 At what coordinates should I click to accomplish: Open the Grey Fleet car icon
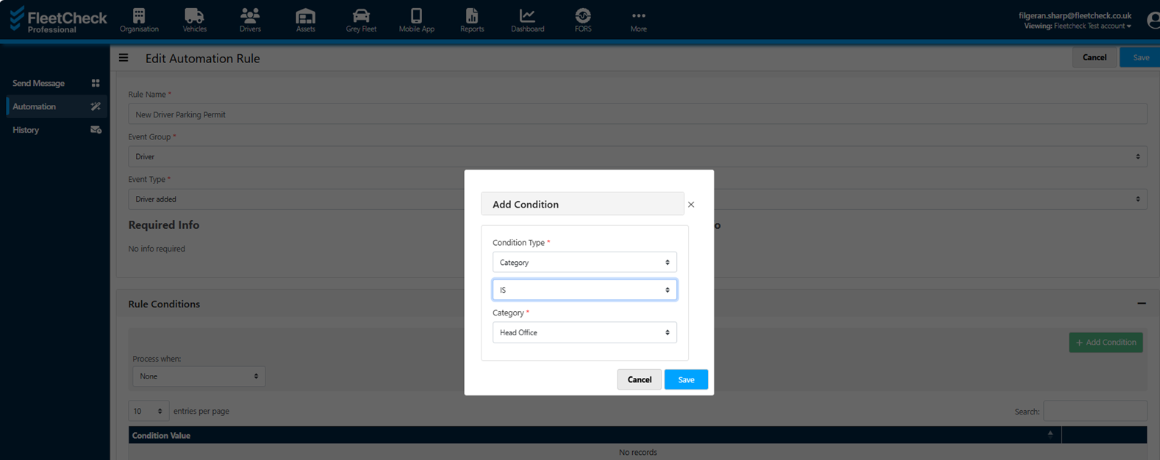tap(361, 16)
